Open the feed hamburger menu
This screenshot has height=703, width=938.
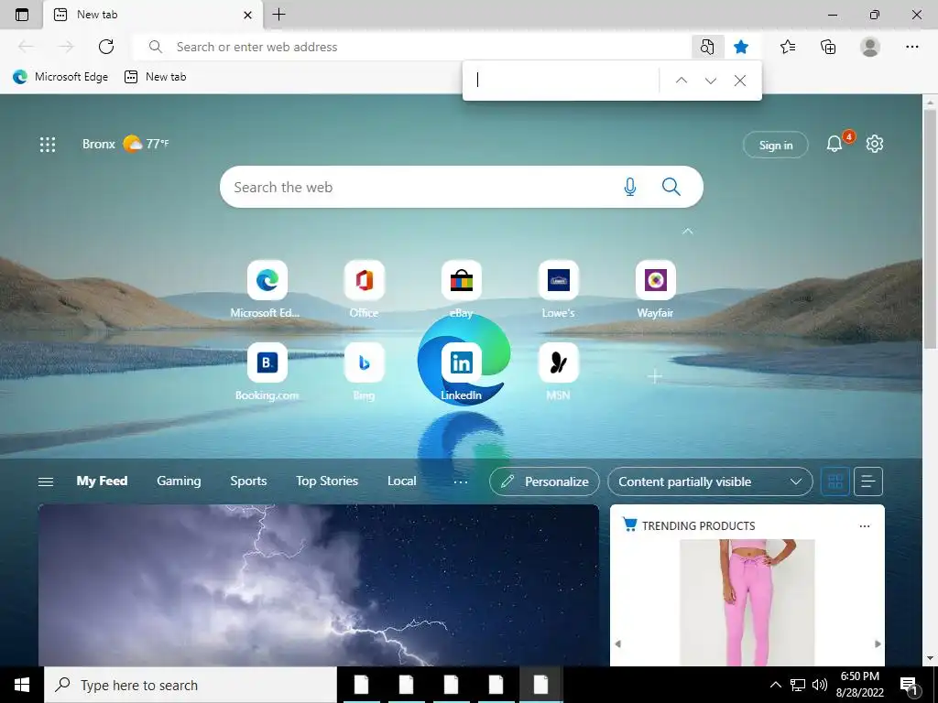[x=46, y=481]
